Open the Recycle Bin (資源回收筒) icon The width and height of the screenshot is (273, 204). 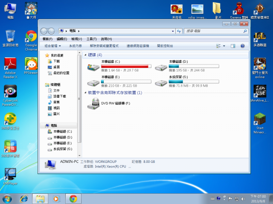click(x=10, y=39)
